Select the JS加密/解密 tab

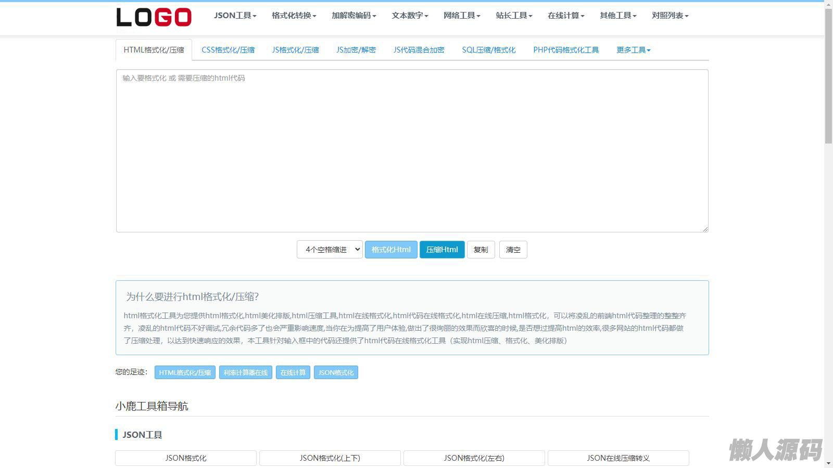356,50
